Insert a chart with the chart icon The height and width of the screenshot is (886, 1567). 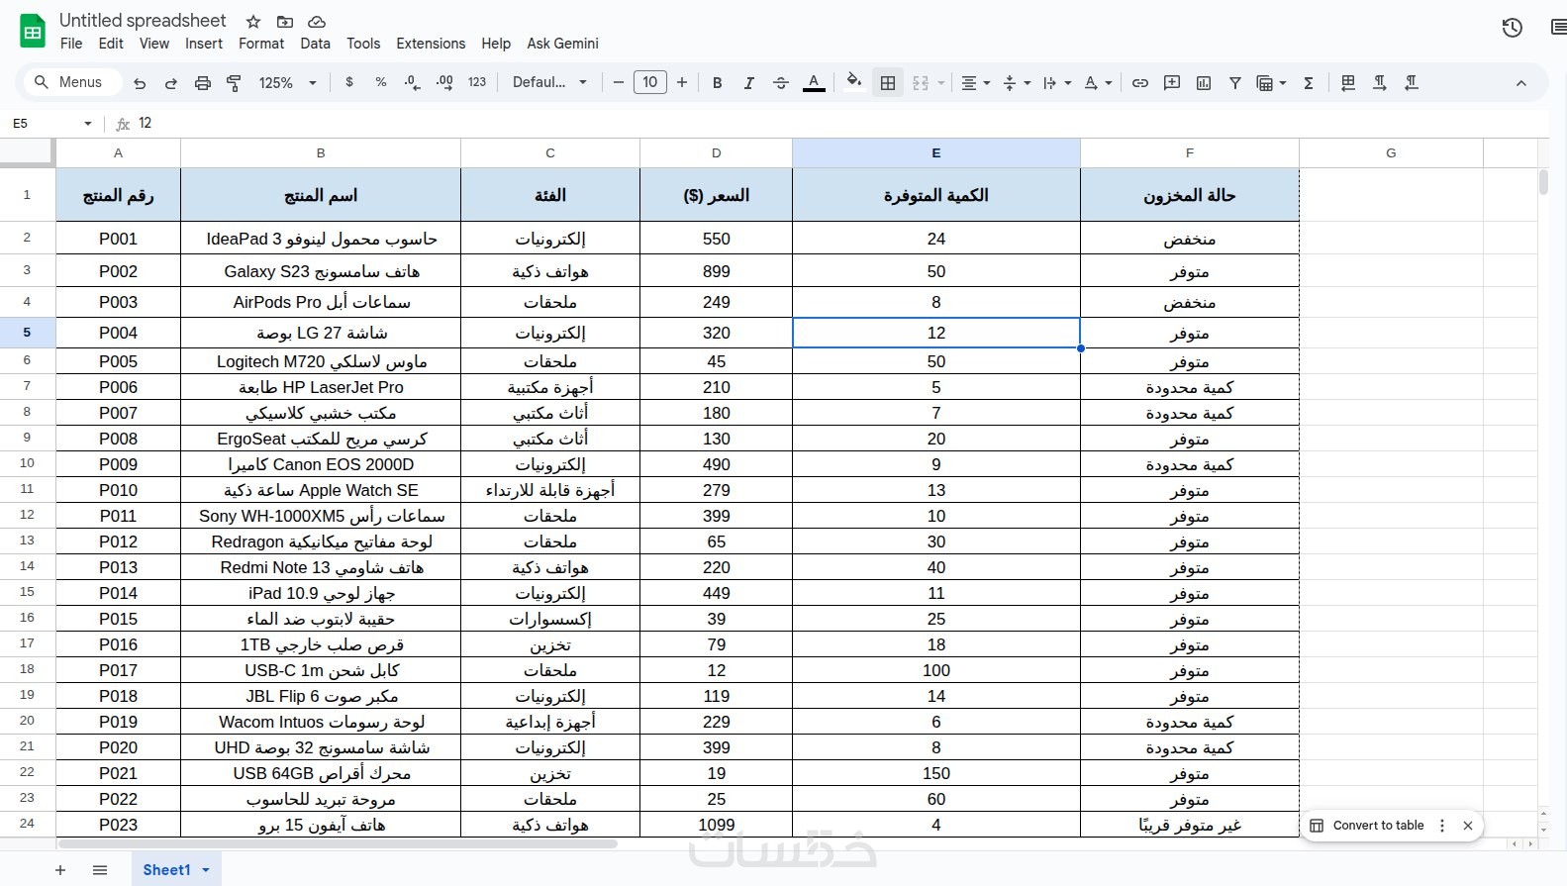[x=1204, y=83]
